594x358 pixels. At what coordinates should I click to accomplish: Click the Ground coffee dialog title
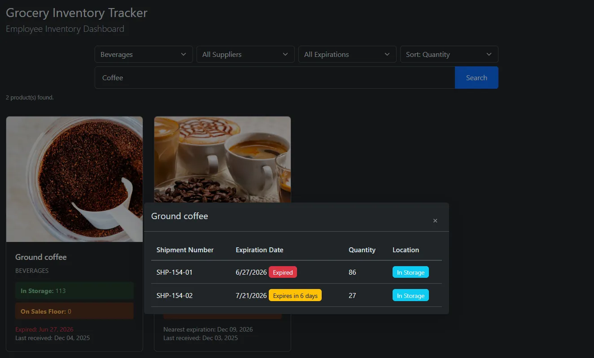point(179,216)
